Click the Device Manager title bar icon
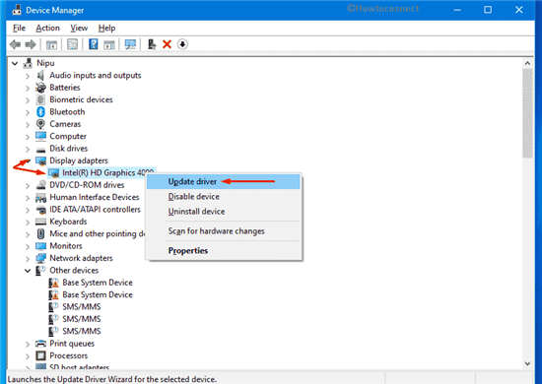 tap(16, 10)
